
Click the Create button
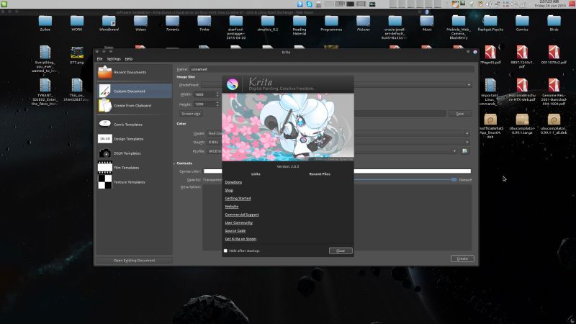tap(462, 258)
